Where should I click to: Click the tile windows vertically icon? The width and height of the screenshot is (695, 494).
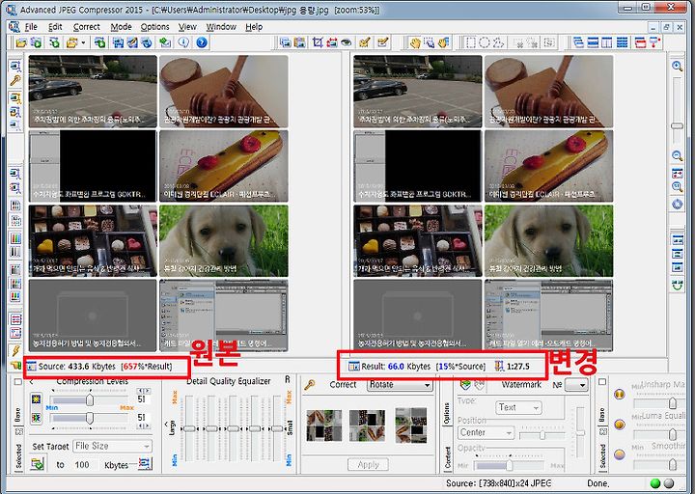click(x=607, y=42)
